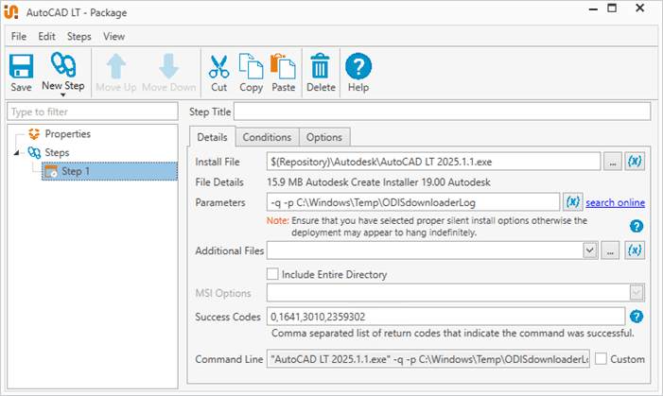663x396 pixels.
Task: Enable the Include Entire Directory checkbox
Action: tap(272, 274)
